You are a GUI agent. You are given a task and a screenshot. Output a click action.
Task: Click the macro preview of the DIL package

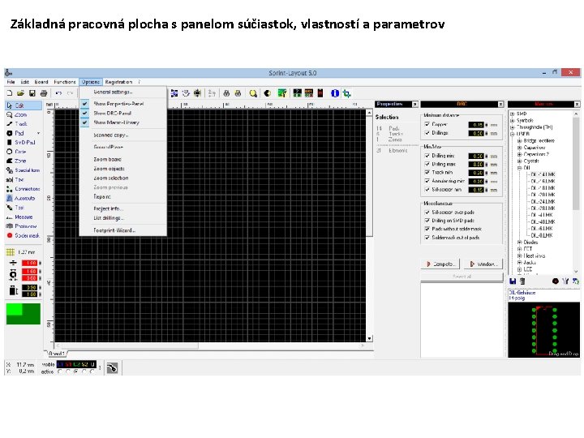point(543,330)
